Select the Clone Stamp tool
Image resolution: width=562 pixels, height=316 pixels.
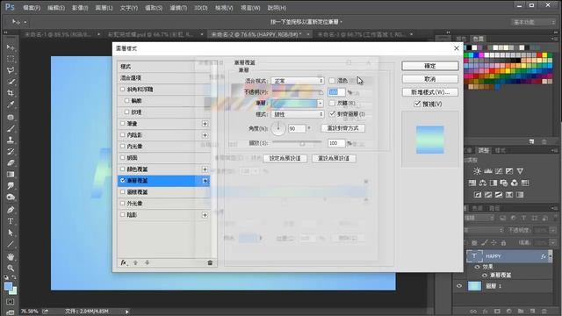[11, 140]
